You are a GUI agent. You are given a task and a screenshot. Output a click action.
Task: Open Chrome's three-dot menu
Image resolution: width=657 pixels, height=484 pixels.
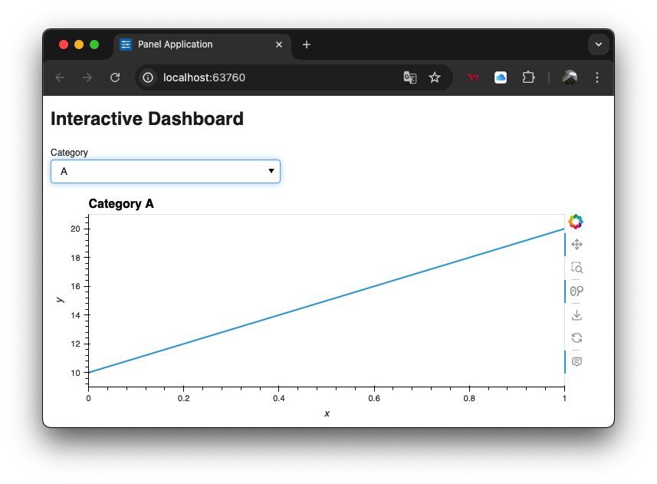pos(597,77)
